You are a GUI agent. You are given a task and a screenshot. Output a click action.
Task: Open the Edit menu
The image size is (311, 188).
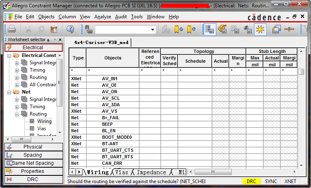pos(30,17)
